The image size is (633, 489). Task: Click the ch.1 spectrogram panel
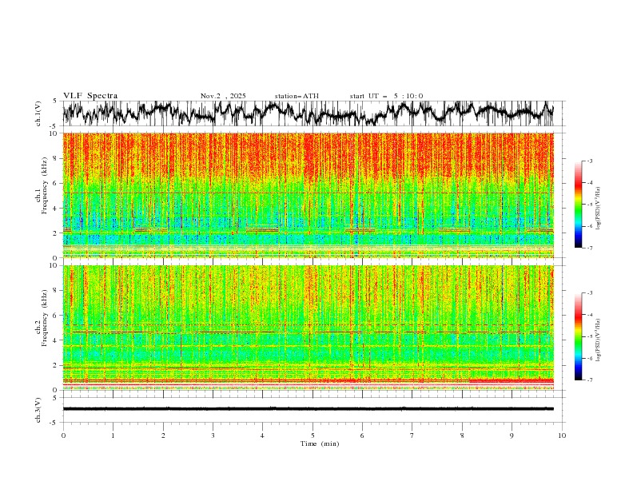[308, 195]
